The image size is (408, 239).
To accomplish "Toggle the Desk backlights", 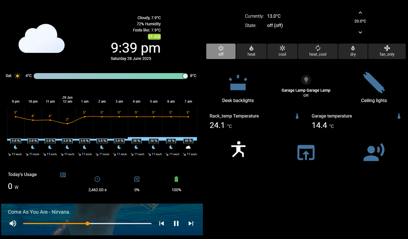I will [x=238, y=83].
